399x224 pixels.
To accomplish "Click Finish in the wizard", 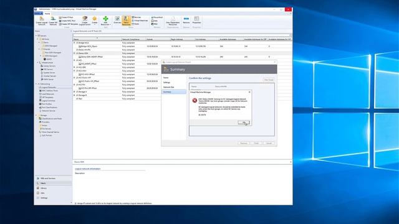I will coord(256,143).
